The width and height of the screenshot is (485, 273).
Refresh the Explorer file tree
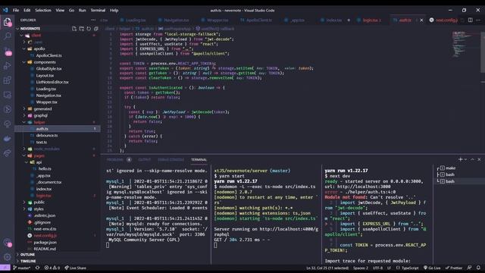coord(89,29)
